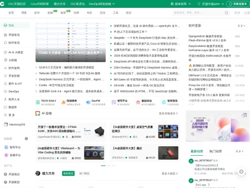The height and width of the screenshot is (188, 250).
Task: Open the OSC开源社区 top link
Action: 17,4
